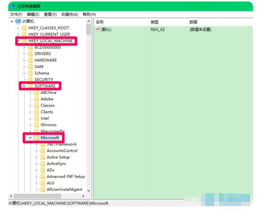
Task: Click the Macromedia folder icon
Action: click(37, 131)
